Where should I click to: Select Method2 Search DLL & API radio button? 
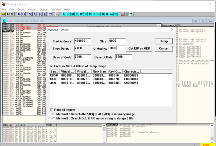click(x=54, y=118)
